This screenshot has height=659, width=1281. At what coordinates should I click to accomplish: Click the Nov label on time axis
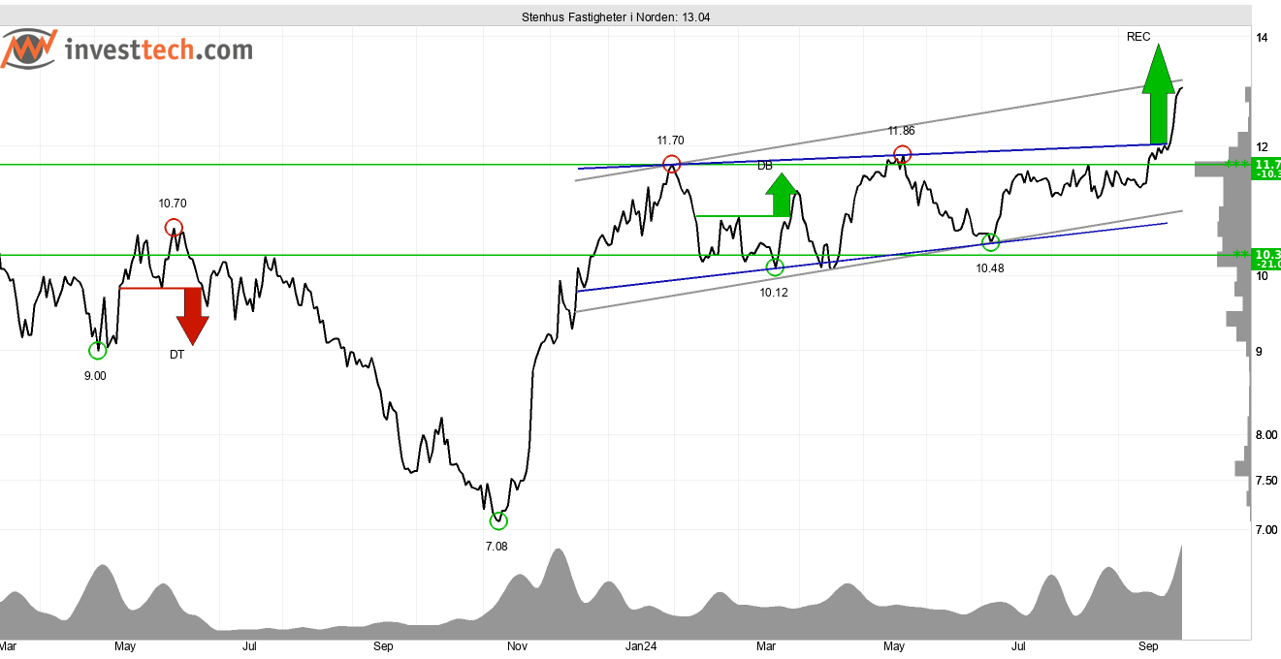[x=517, y=645]
